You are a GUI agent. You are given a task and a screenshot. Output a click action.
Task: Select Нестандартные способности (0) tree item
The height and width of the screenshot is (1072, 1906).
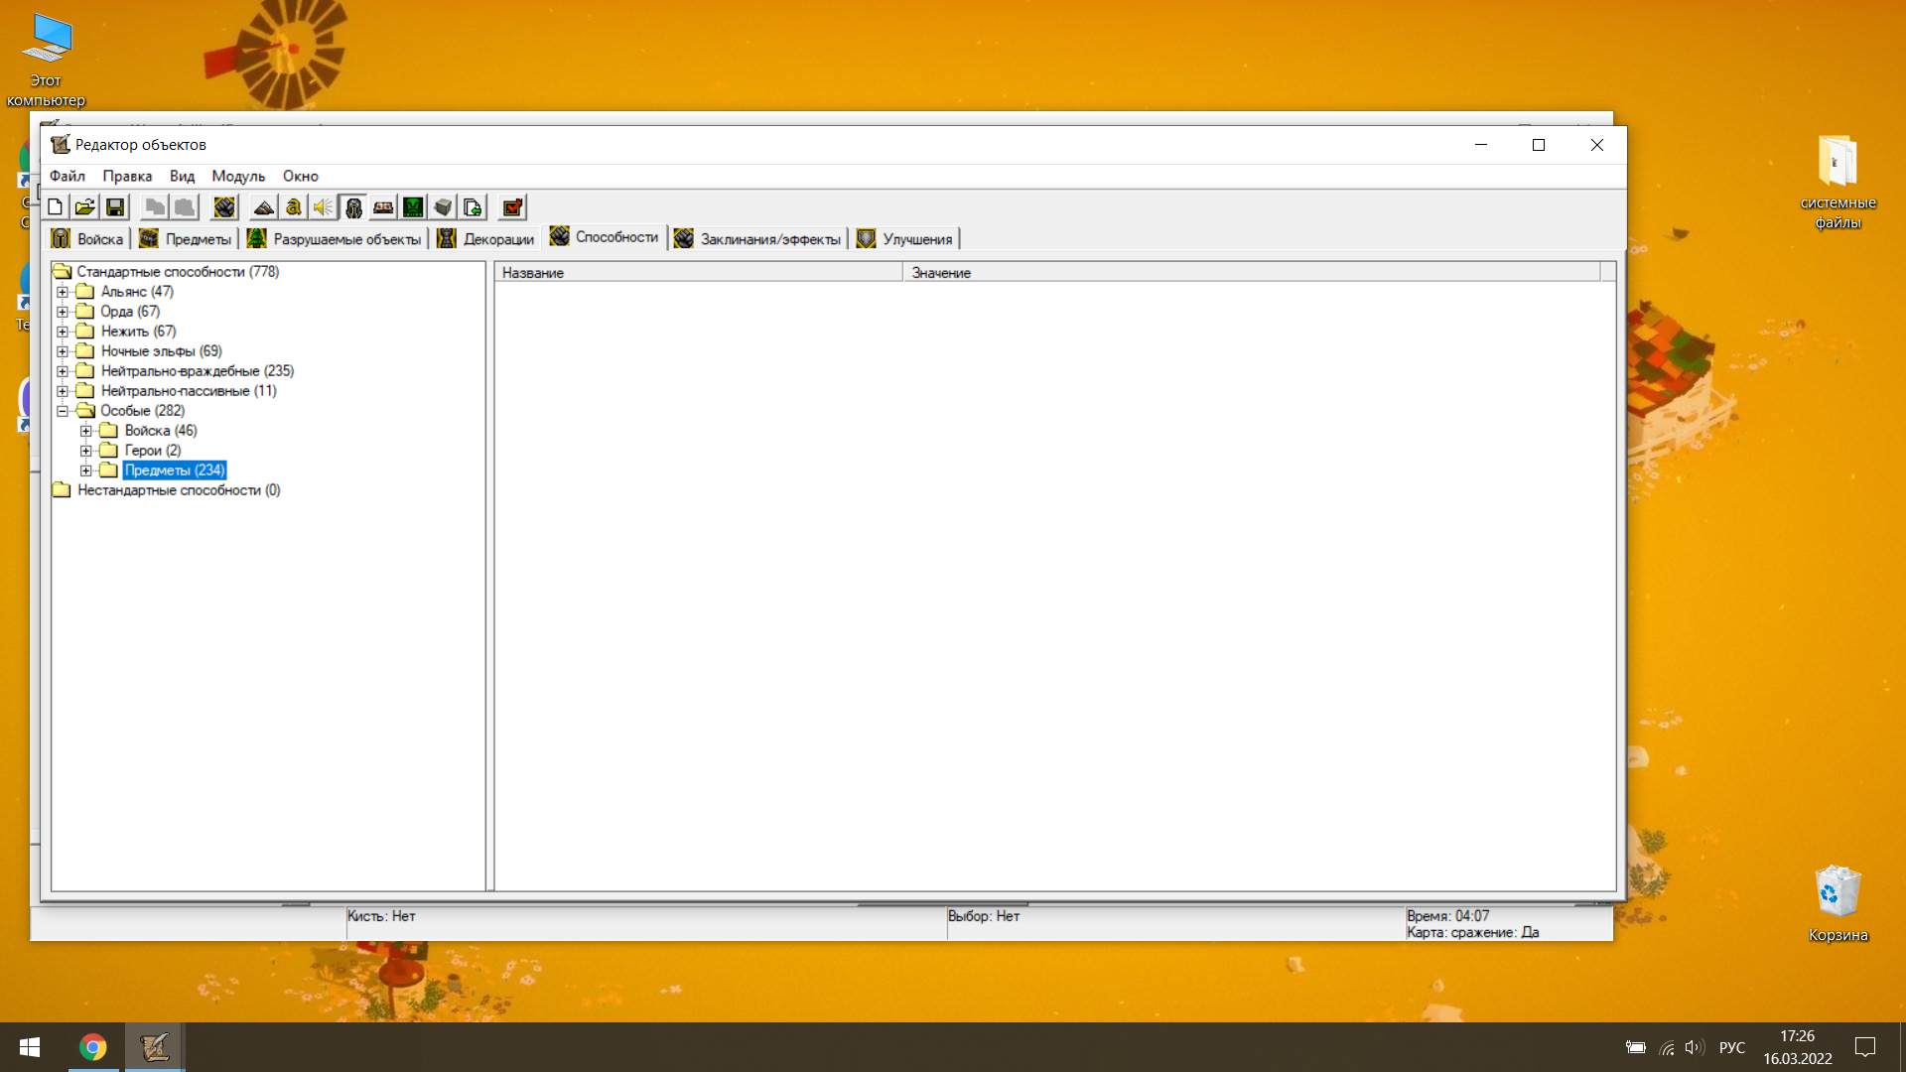179,490
